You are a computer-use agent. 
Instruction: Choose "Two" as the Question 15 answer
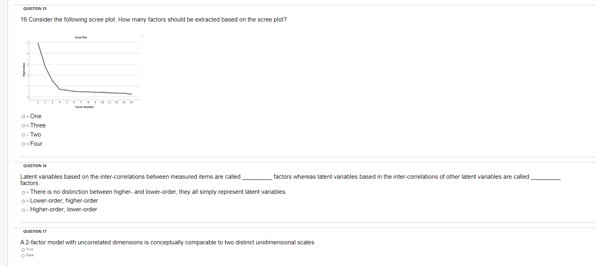(x=23, y=134)
